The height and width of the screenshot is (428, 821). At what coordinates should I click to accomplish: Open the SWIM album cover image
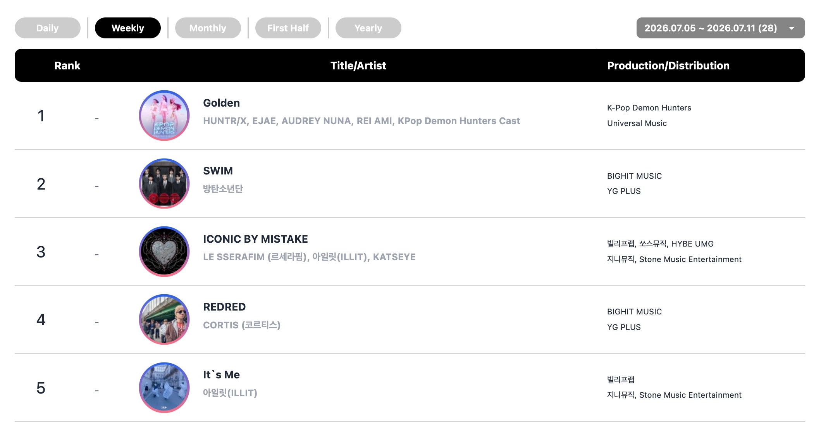[x=164, y=183]
